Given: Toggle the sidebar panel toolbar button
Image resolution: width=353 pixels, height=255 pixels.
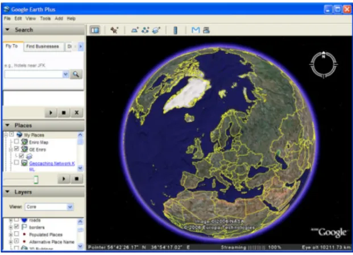Looking at the screenshot, I should 95,30.
